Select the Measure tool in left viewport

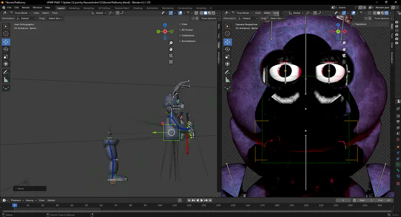pos(6,80)
